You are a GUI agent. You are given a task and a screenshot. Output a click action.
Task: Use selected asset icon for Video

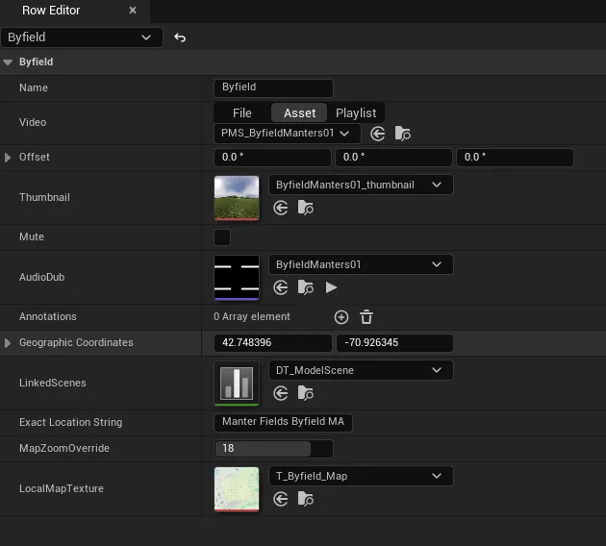[378, 134]
